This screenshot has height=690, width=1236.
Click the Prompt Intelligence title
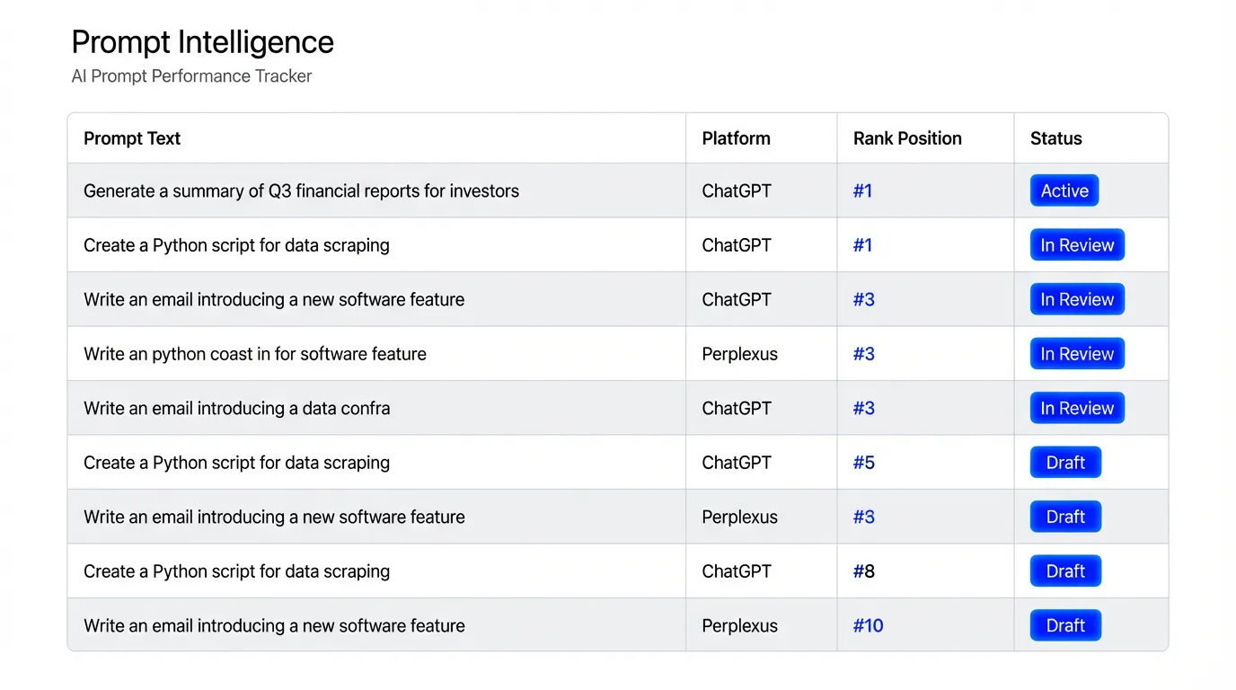202,41
